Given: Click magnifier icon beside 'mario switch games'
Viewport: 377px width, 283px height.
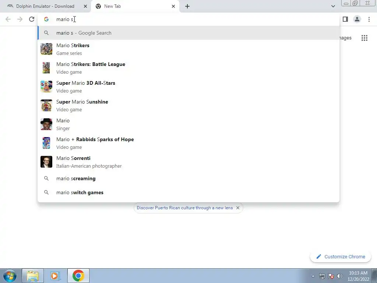Looking at the screenshot, I should (x=46, y=192).
